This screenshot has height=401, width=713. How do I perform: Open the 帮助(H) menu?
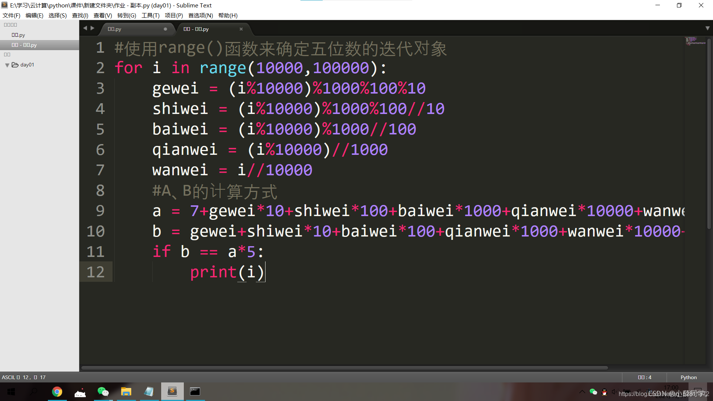pos(228,15)
